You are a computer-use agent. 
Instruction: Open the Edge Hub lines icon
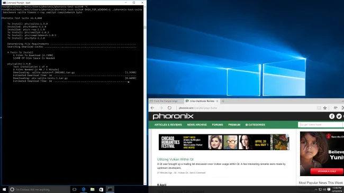point(336,108)
